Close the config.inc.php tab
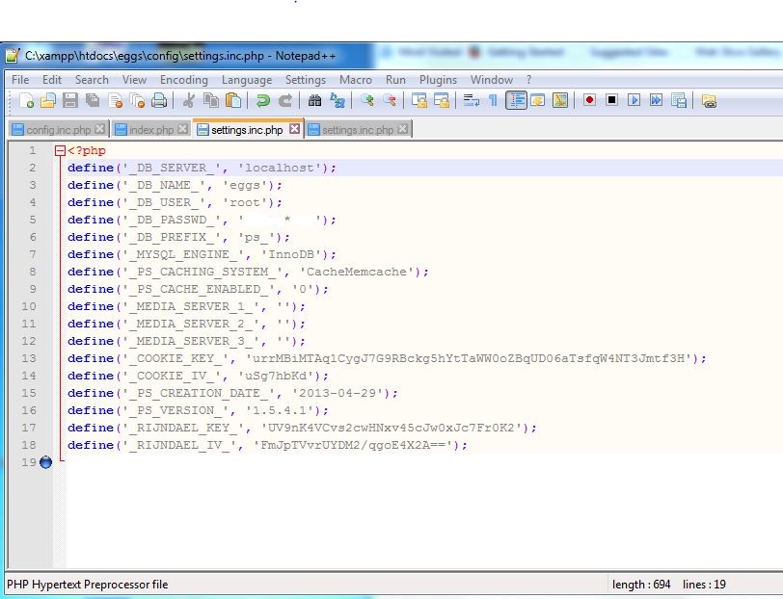This screenshot has width=783, height=599. tap(100, 129)
